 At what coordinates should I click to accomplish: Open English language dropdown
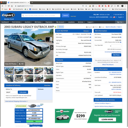(121, 17)
